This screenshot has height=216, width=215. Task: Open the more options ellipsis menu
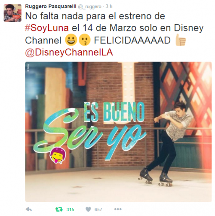pyautogui.click(x=118, y=209)
